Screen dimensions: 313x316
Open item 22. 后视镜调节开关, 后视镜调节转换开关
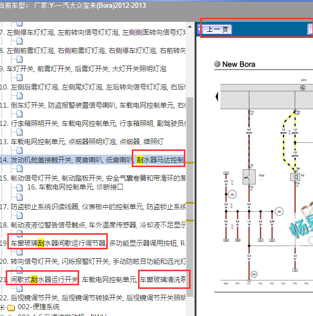point(93,298)
